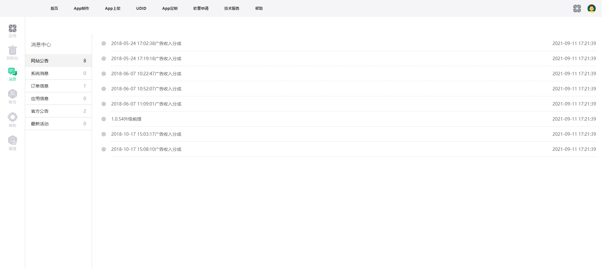Viewport: 602px width, 268px height.
Task: Go to 首页 in top navigation
Action: 54,9
